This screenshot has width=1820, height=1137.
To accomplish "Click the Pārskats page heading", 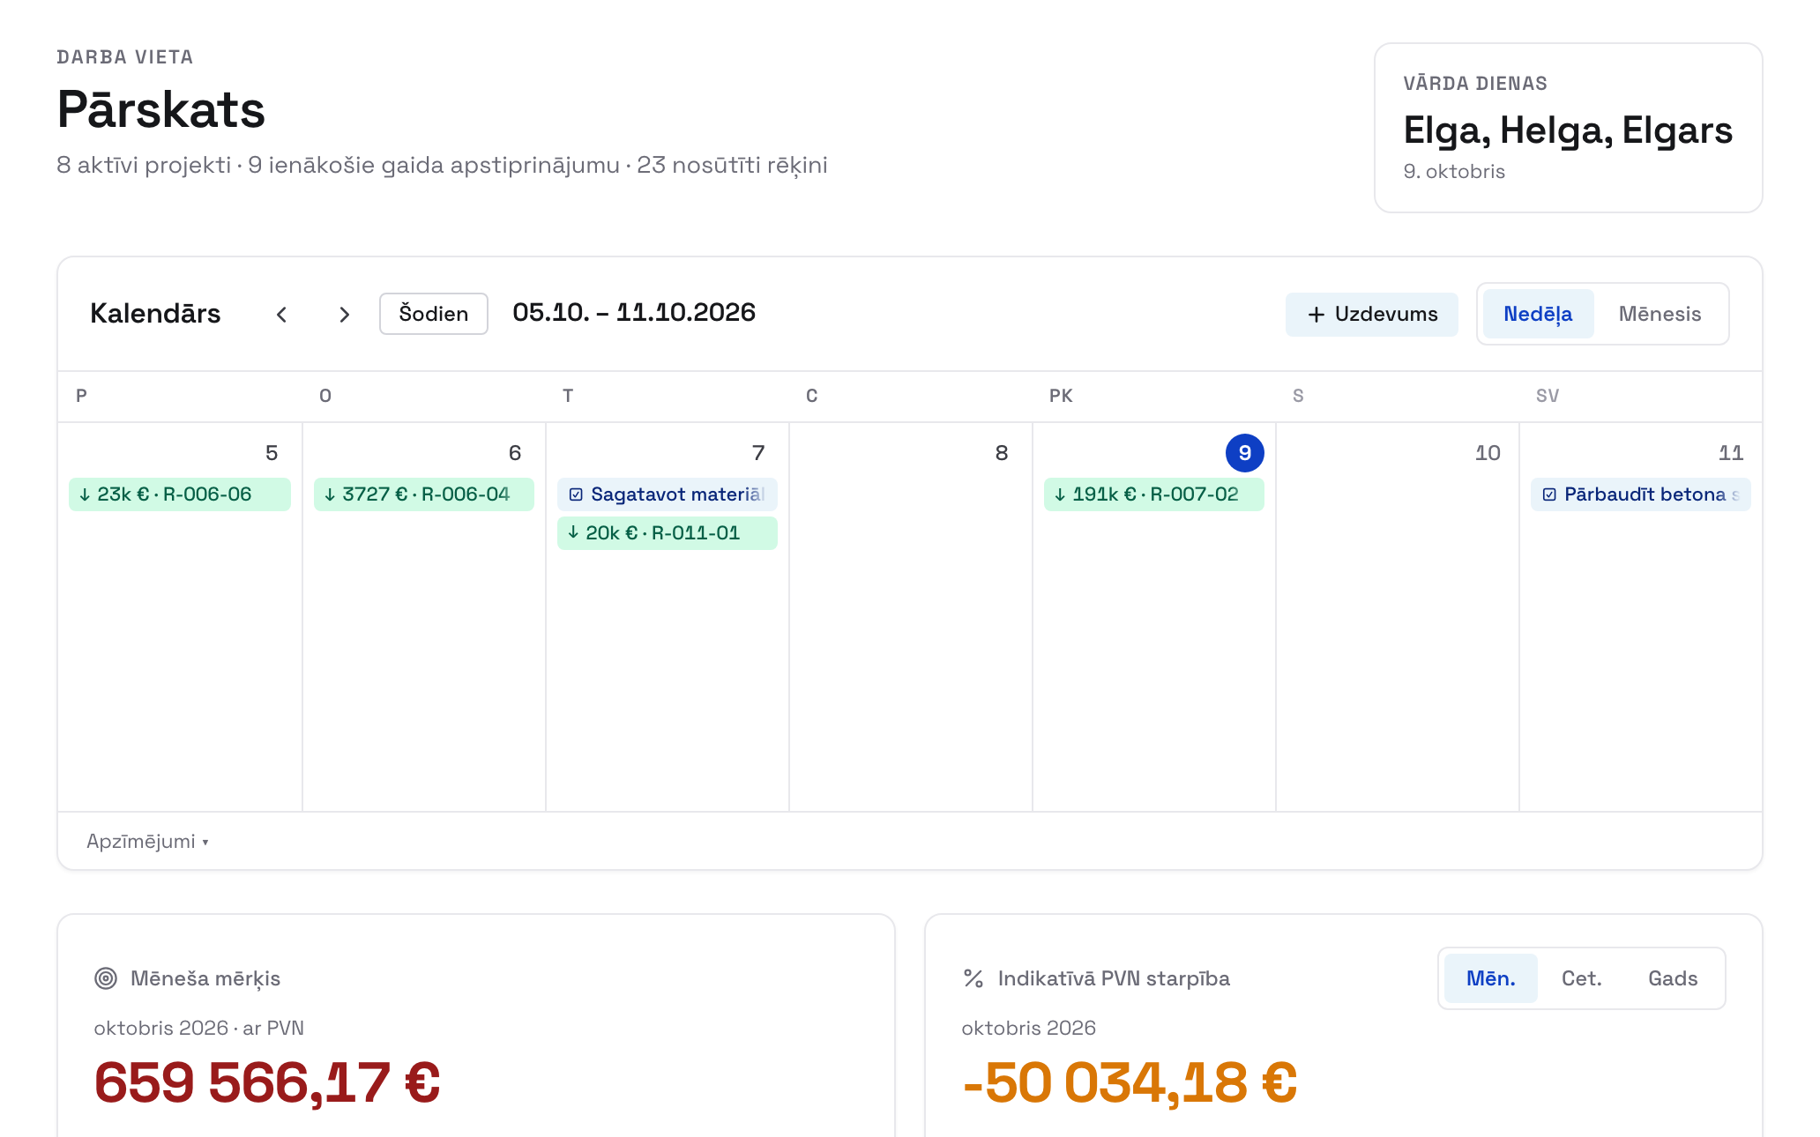I will coord(161,109).
